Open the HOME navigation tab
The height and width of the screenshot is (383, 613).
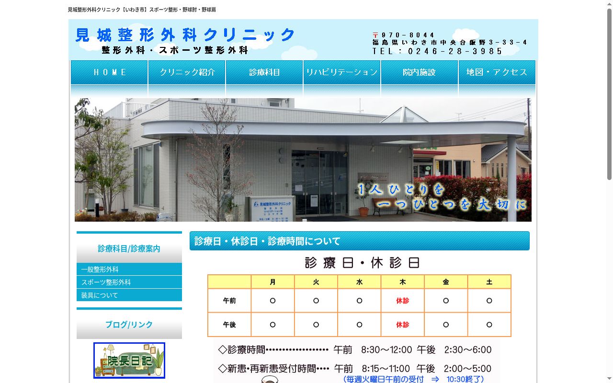click(109, 72)
